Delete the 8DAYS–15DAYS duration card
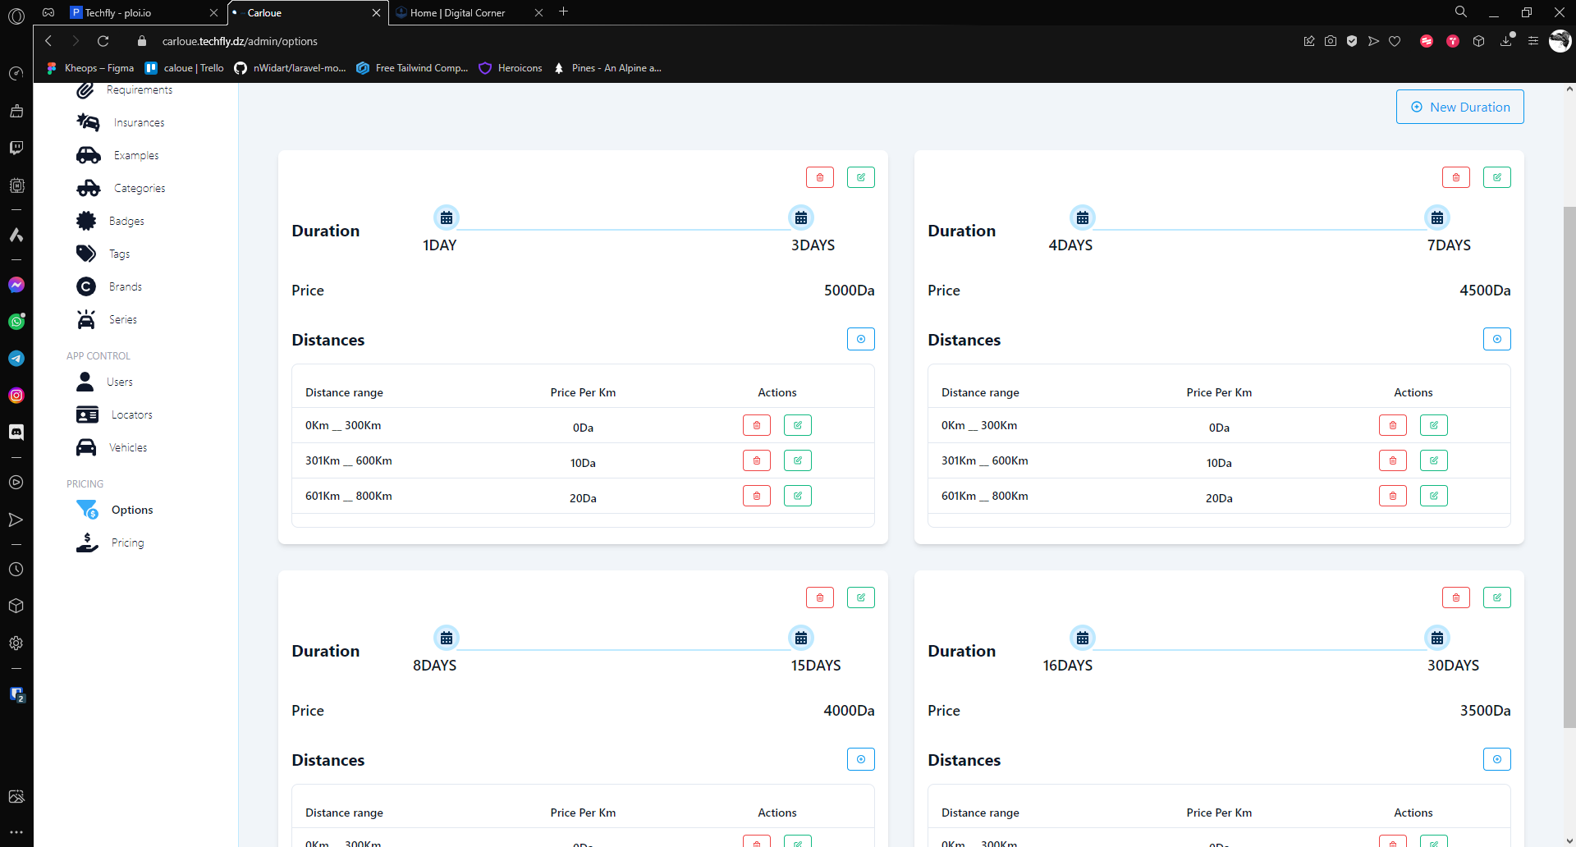1576x847 pixels. click(x=819, y=597)
